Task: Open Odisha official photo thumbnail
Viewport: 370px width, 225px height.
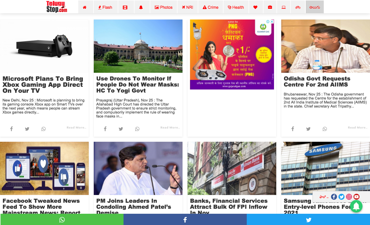Action: coord(325,46)
